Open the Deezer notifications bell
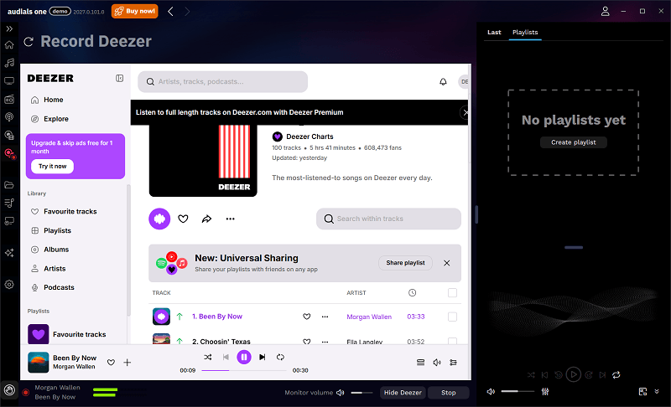This screenshot has width=671, height=407. tap(444, 81)
